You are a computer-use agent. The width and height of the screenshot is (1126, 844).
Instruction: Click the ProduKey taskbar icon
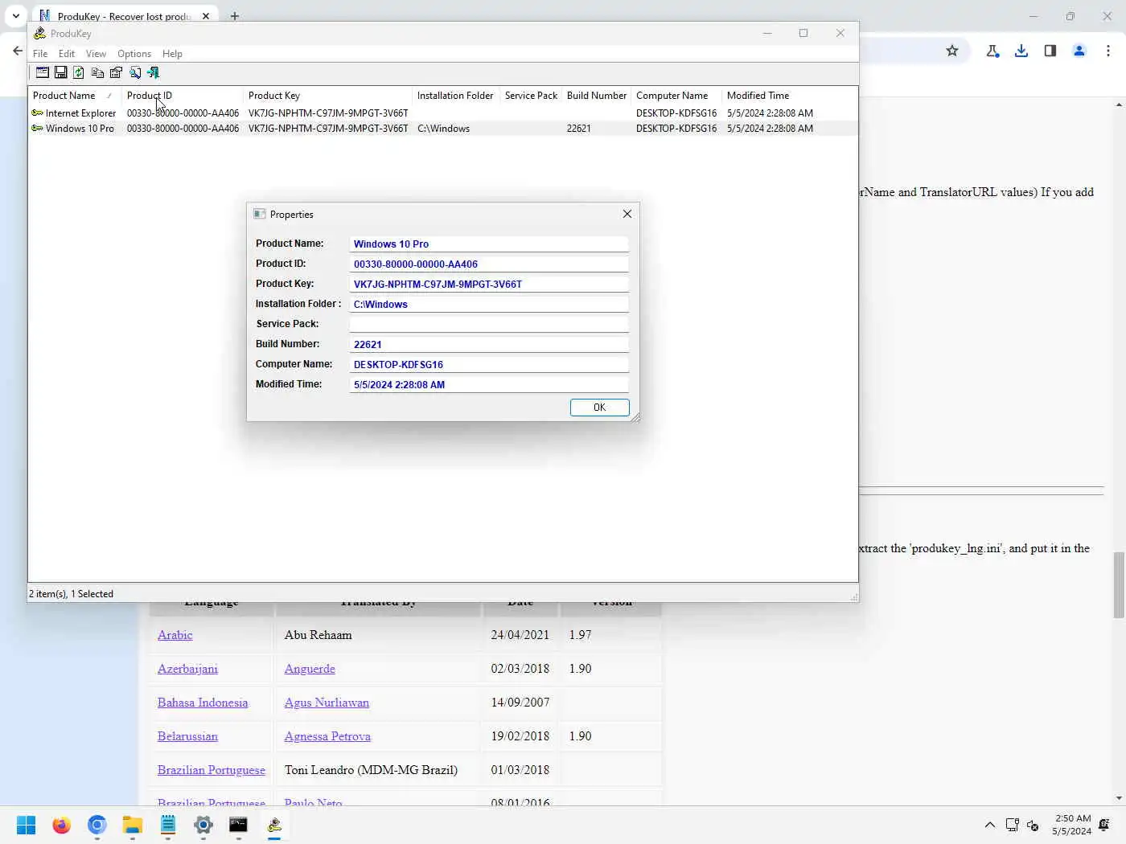[x=274, y=825]
